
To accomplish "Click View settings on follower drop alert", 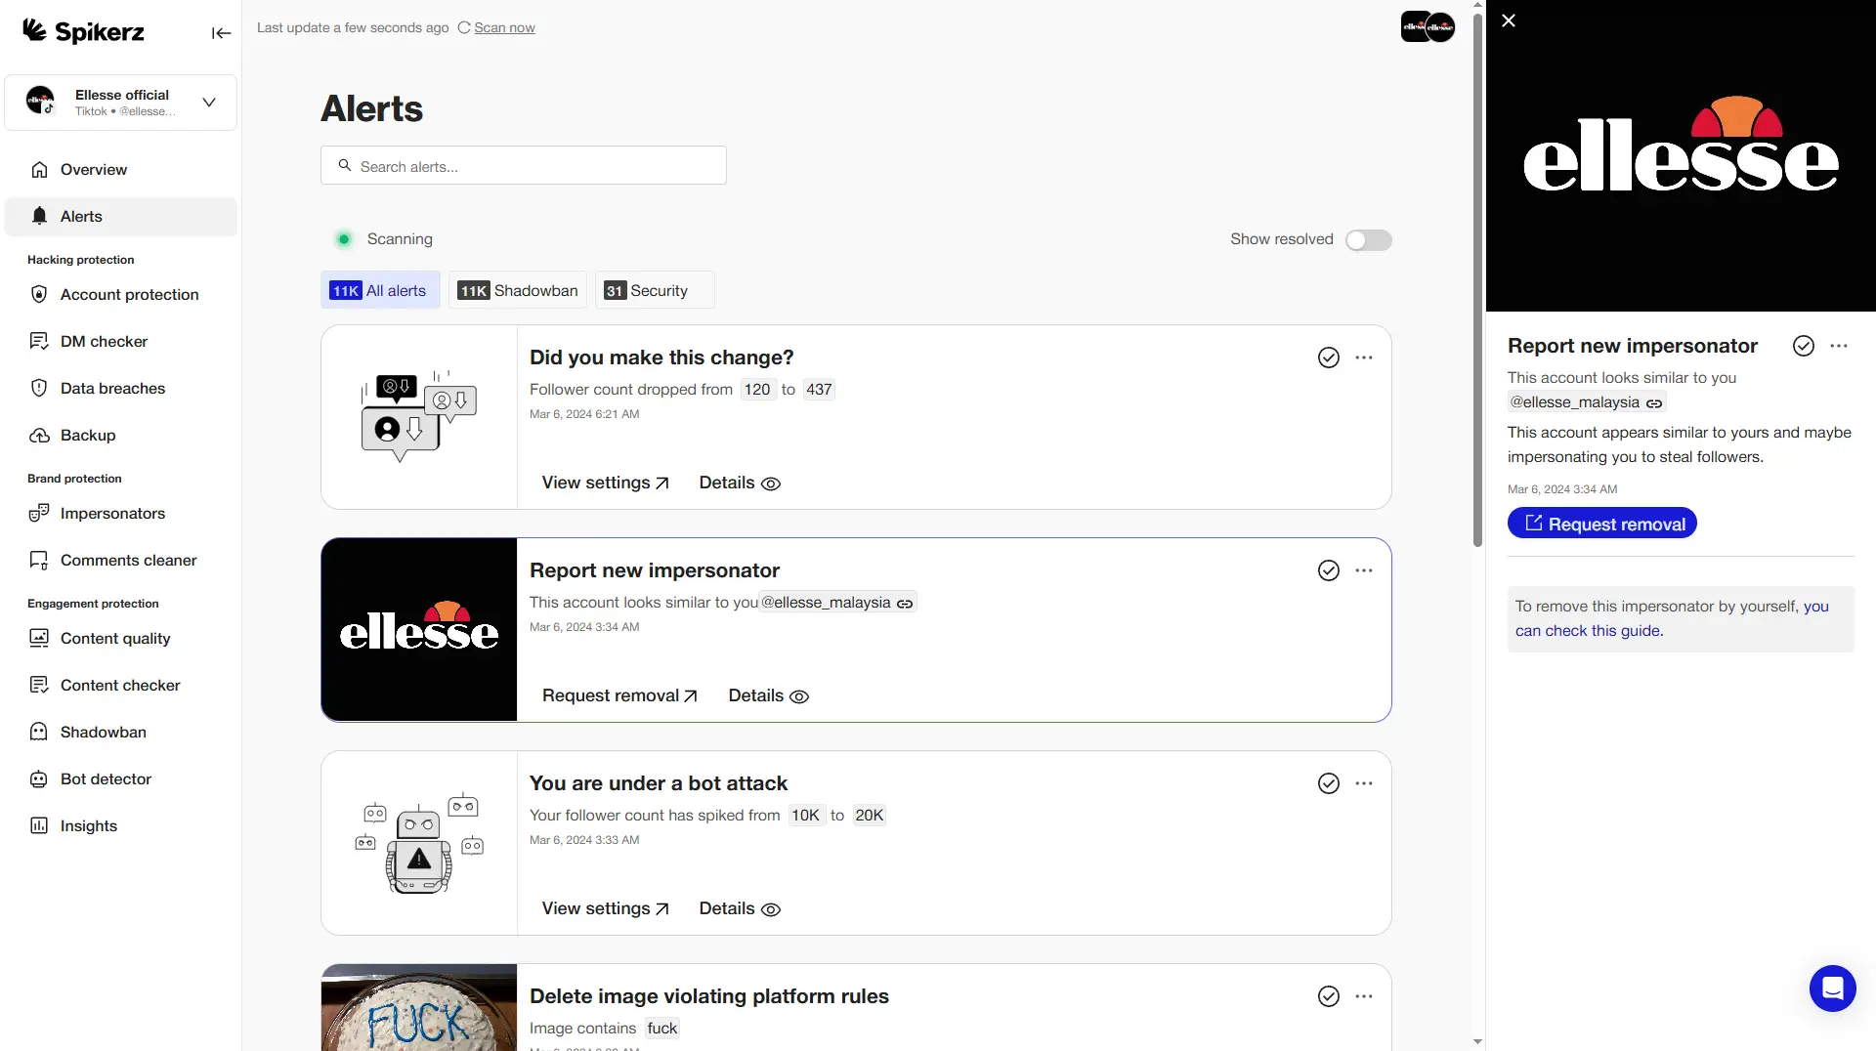I will pos(606,483).
